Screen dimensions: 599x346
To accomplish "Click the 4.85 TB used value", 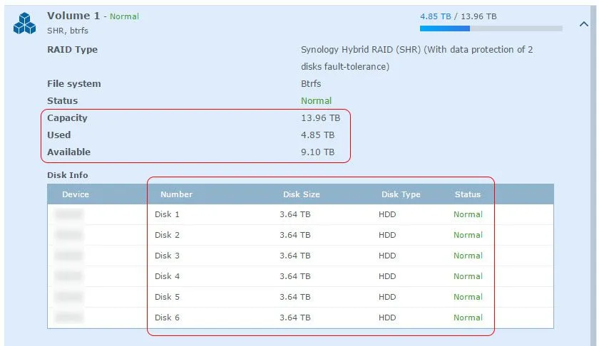I will [x=317, y=135].
